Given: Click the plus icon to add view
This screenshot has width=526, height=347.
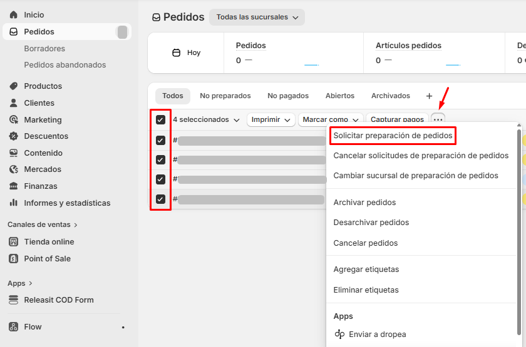Looking at the screenshot, I should (x=429, y=96).
